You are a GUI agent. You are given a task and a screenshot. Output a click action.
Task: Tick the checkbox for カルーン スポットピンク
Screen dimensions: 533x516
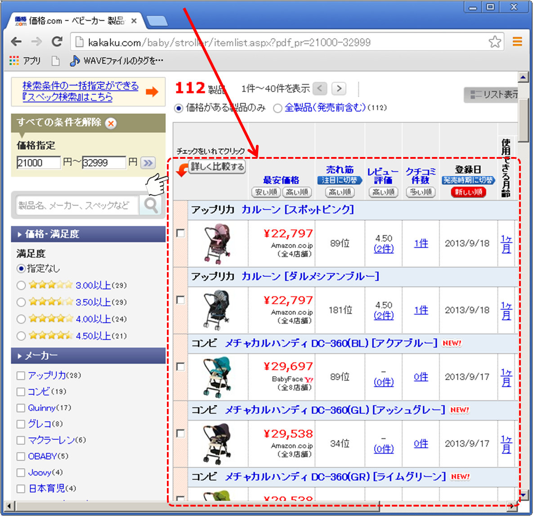[x=180, y=233]
